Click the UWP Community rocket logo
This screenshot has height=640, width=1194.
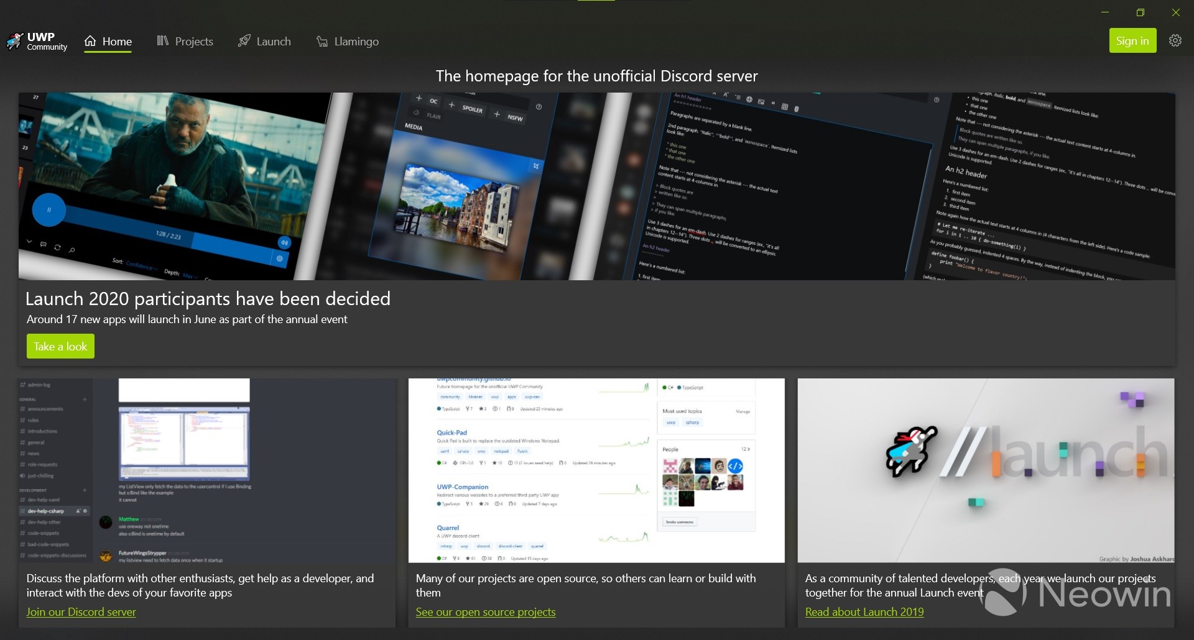click(x=15, y=41)
